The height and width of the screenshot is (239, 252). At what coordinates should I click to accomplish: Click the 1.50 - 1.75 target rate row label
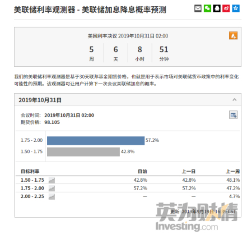(32, 180)
